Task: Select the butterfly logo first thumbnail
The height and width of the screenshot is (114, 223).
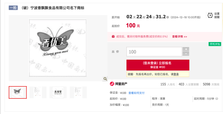Action: (18, 92)
